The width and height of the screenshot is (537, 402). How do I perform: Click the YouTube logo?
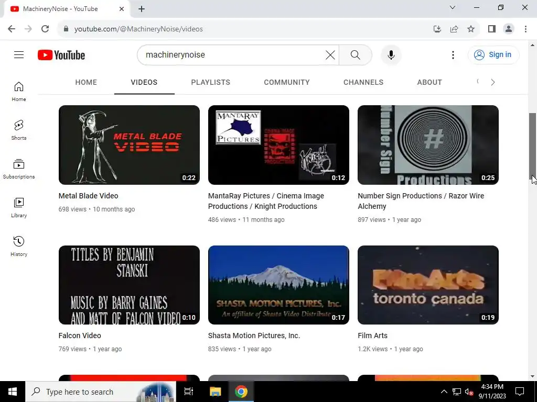(x=61, y=55)
